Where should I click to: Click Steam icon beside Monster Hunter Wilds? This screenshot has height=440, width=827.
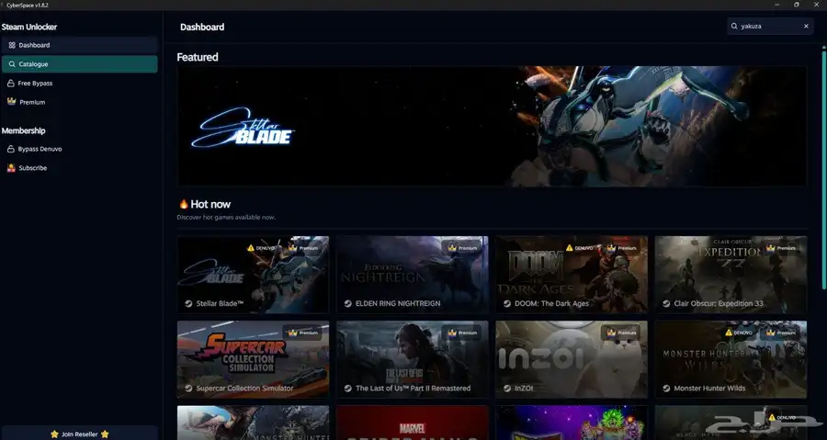(666, 389)
